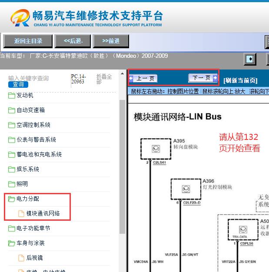The image size is (269, 272).
Task: Go back with the <<后退 button
Action: pyautogui.click(x=73, y=41)
